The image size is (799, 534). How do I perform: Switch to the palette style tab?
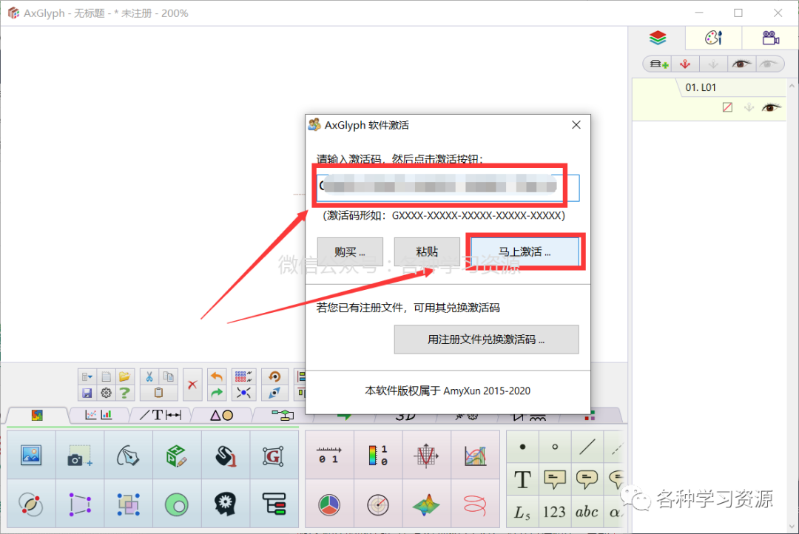click(x=713, y=38)
